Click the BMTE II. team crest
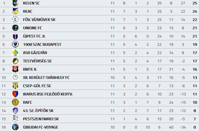199x131 pixels. 15,69
